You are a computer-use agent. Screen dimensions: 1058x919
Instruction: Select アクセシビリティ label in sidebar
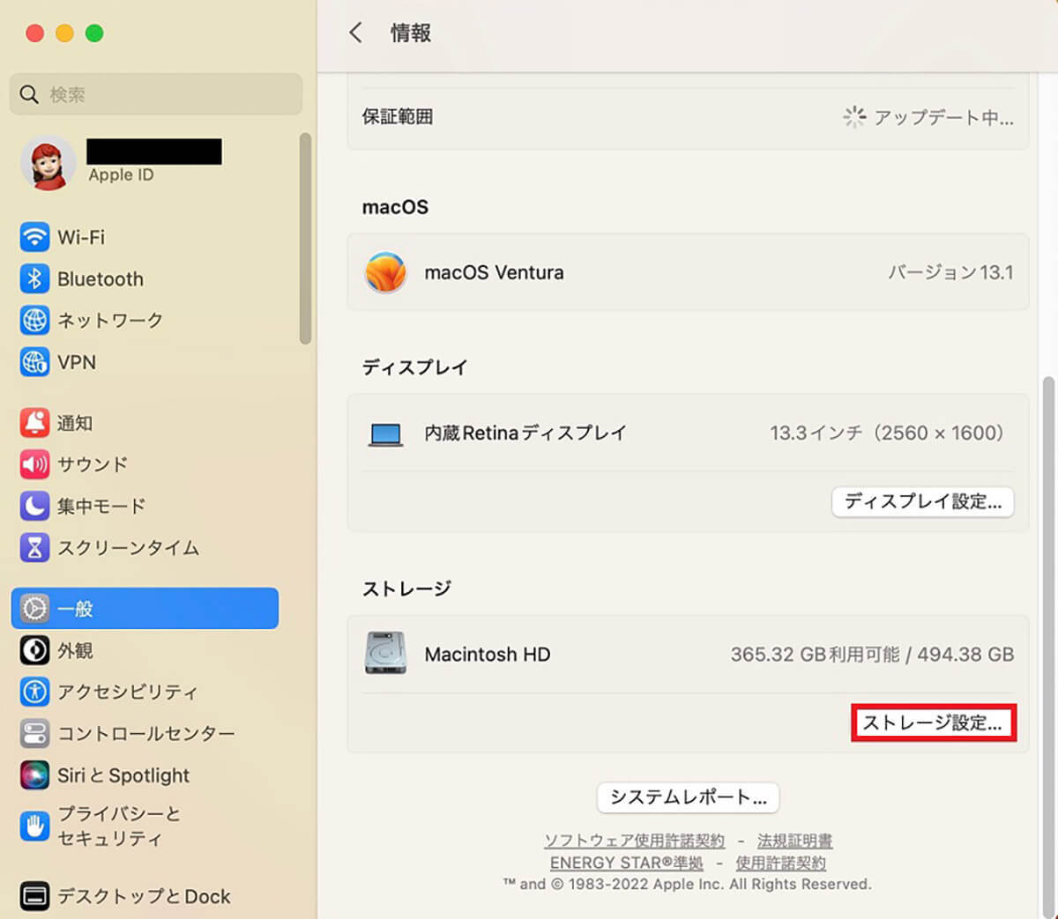pos(128,692)
